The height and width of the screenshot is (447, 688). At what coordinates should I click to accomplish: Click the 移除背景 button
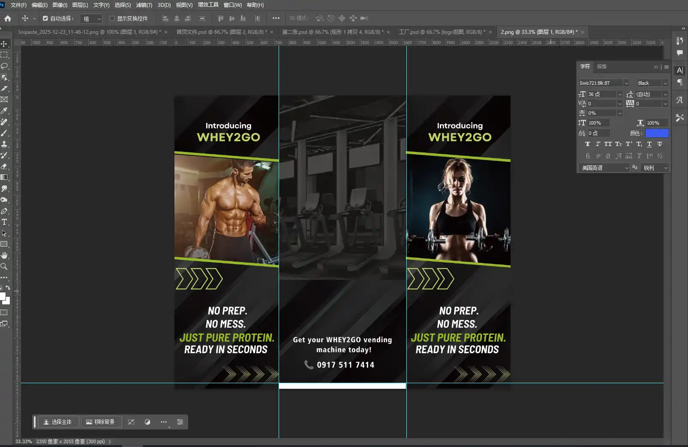101,422
